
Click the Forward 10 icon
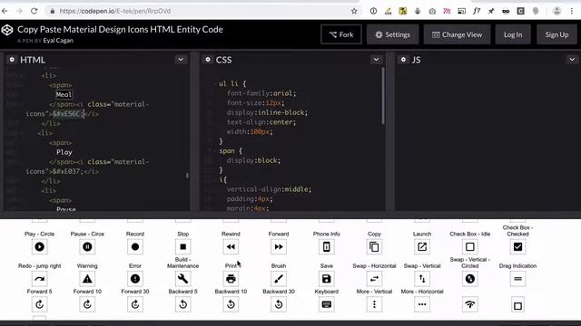87,304
